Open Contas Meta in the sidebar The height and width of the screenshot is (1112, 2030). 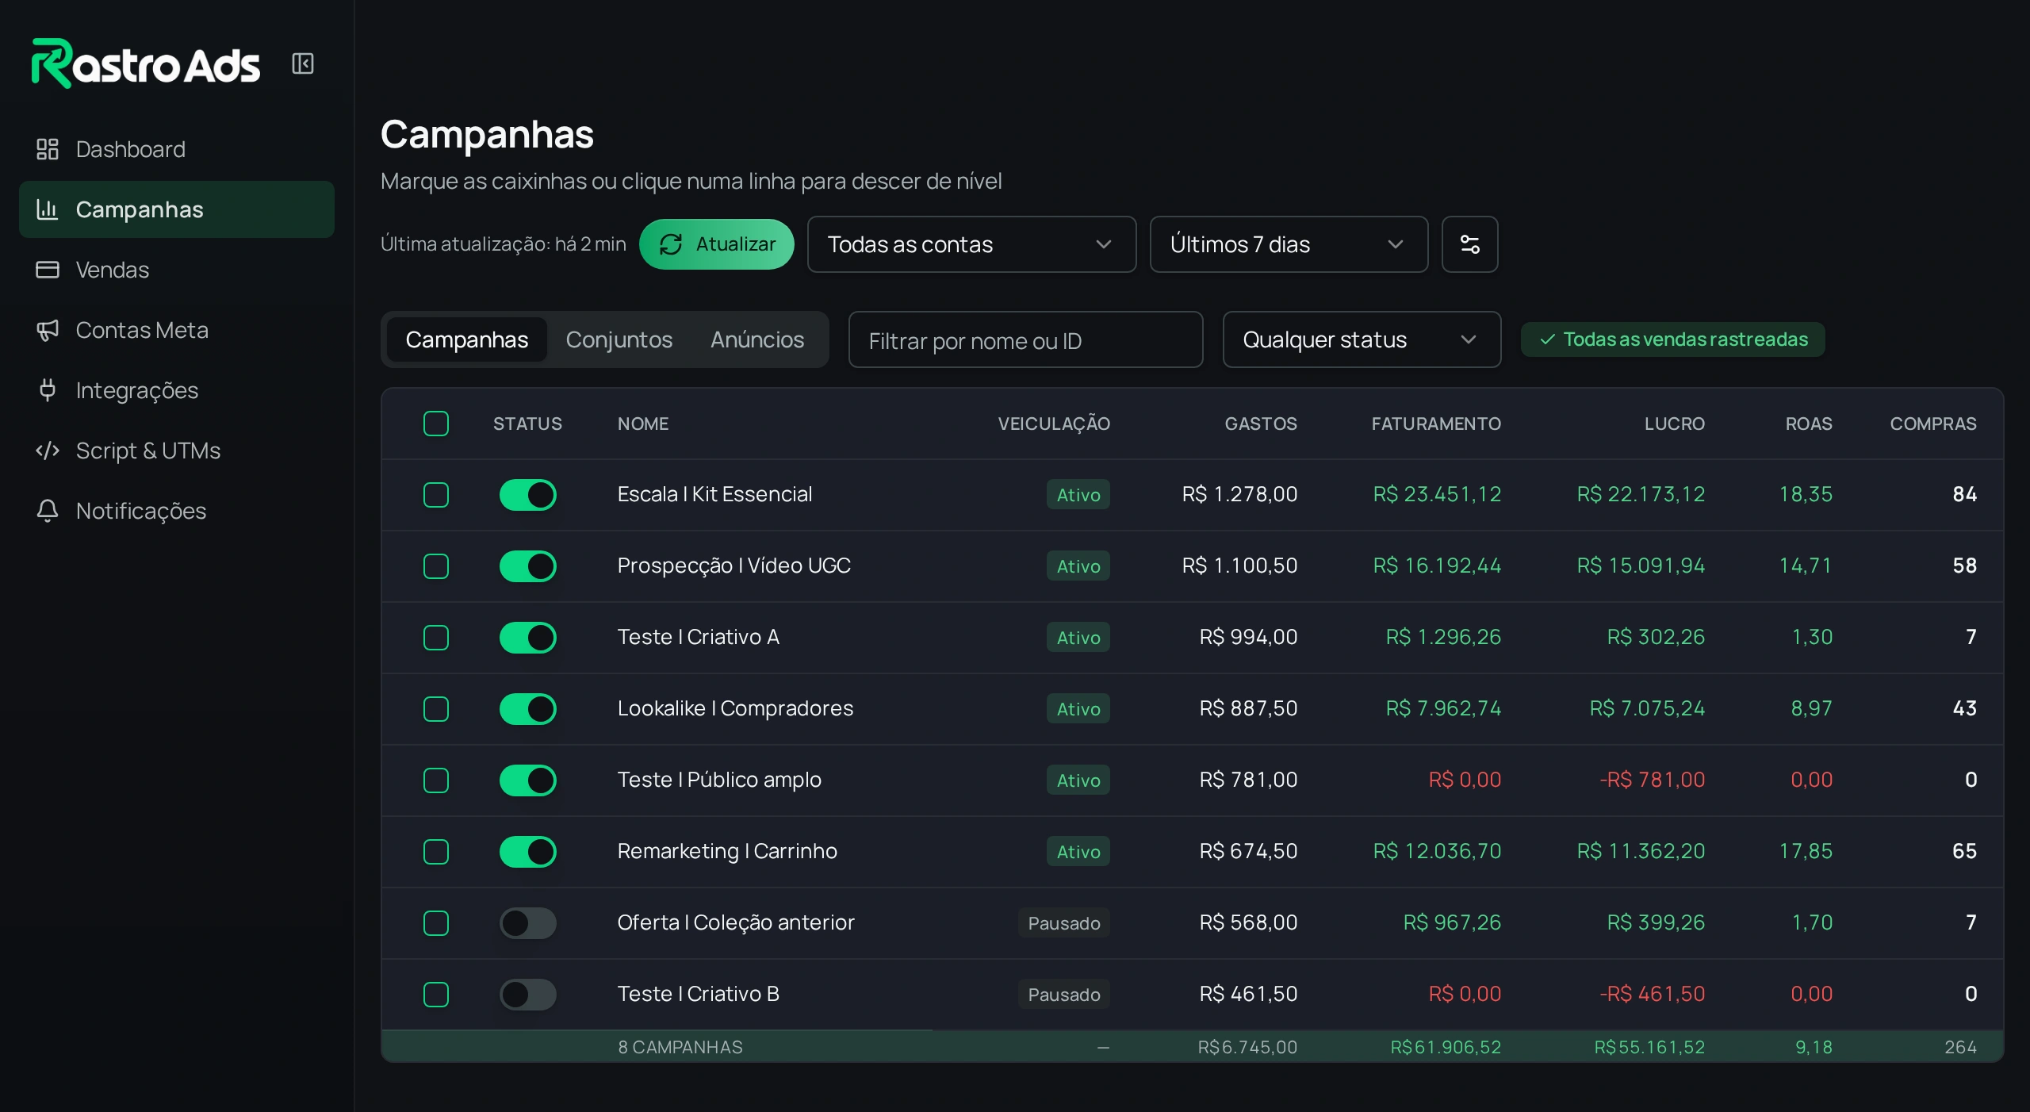click(x=176, y=330)
